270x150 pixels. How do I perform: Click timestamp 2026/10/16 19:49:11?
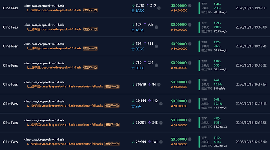tap(251, 8)
